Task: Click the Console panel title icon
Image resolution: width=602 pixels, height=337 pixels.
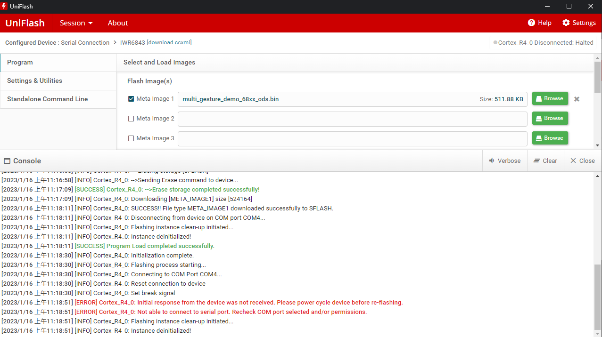Action: click(x=7, y=161)
